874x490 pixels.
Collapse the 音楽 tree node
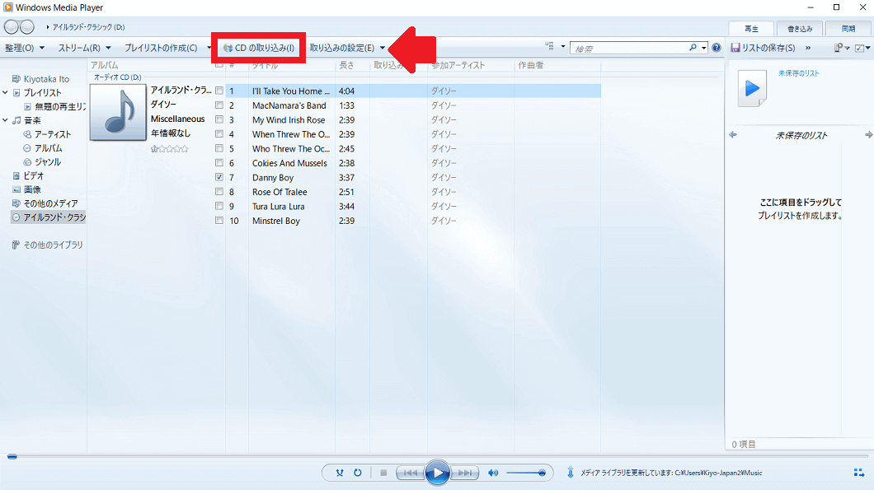6,119
